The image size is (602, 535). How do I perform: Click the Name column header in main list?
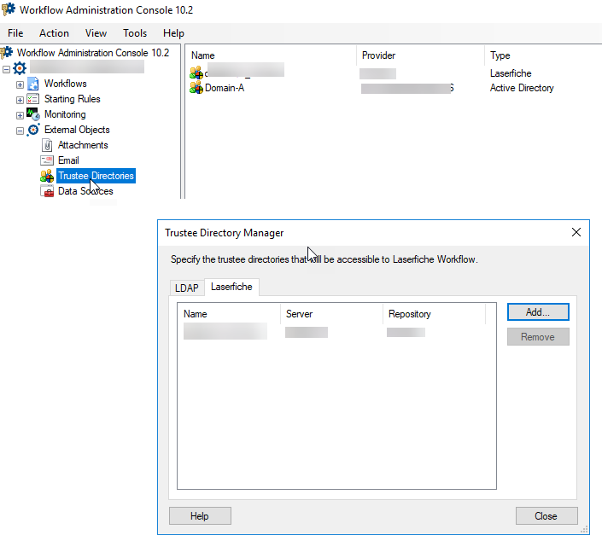click(x=272, y=55)
